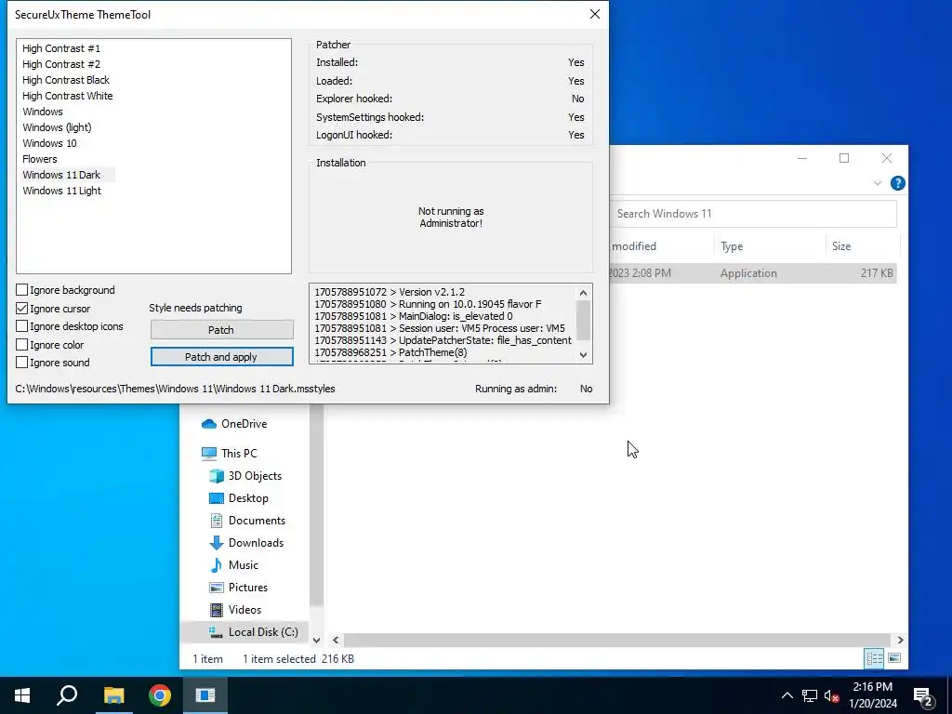Uncheck the Ignore cursor checkbox

(22, 308)
